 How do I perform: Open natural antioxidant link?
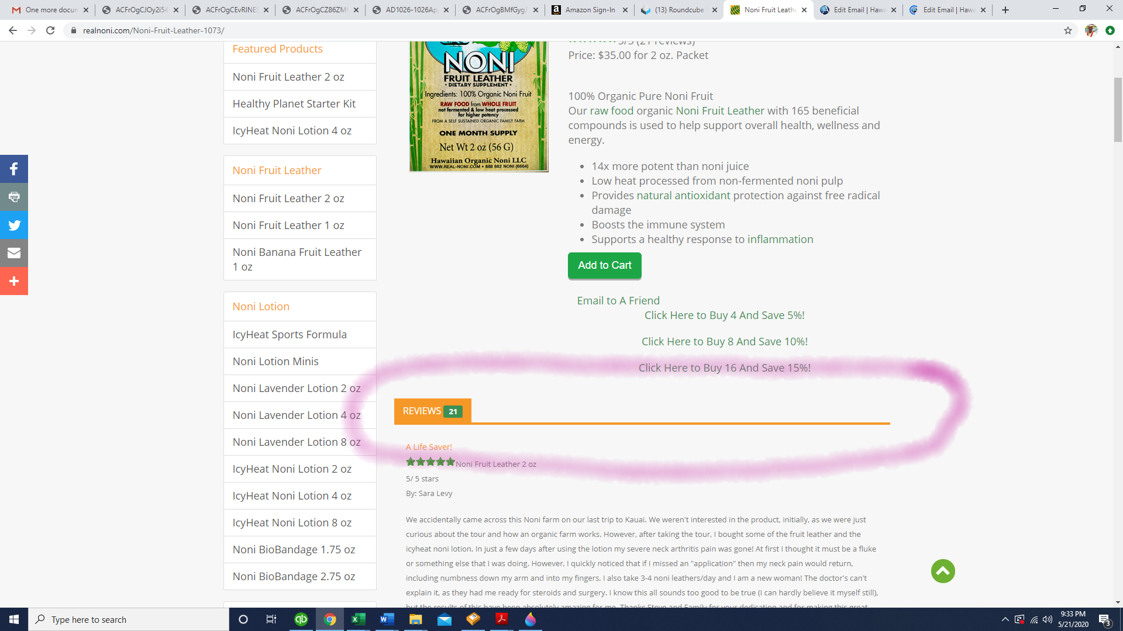coord(683,196)
